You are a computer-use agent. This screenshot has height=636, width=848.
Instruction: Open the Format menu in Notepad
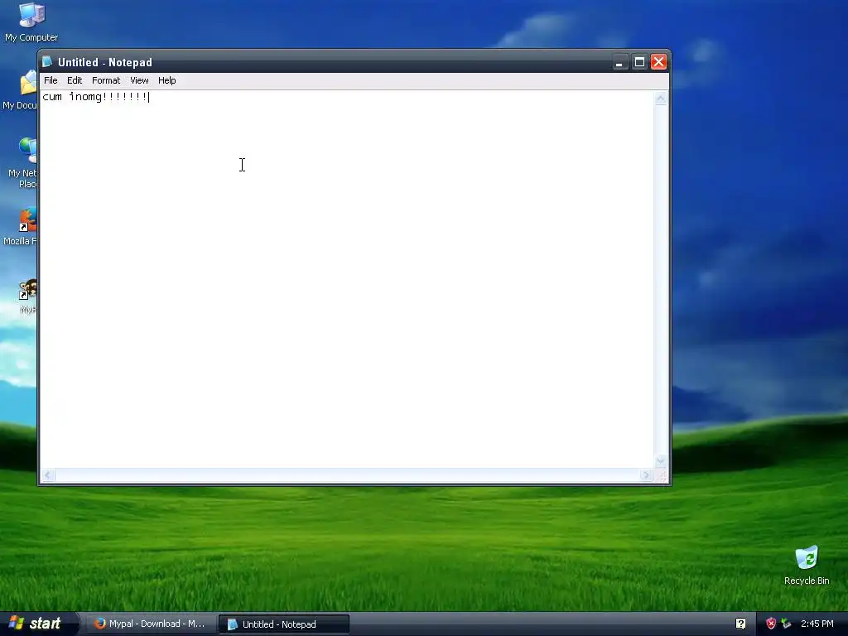click(x=106, y=80)
